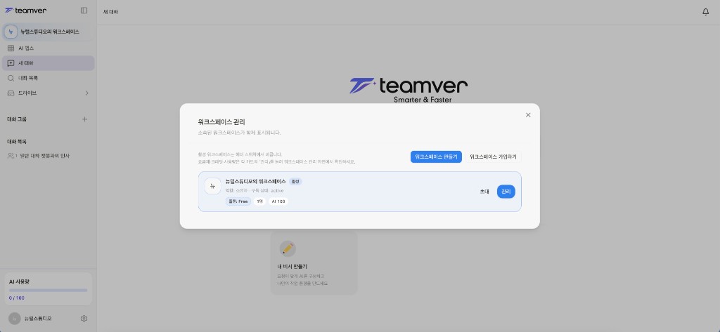Click the teamver logo in sidebar

click(x=26, y=10)
